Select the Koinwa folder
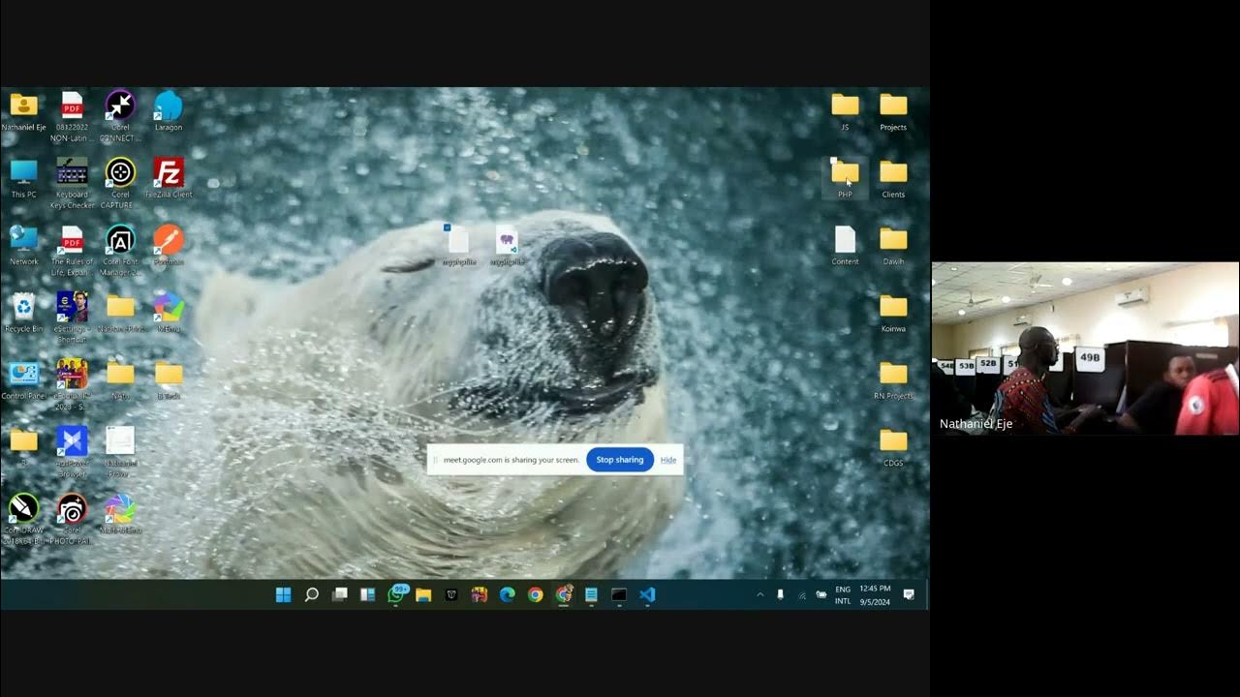Screen dimensions: 1240x697 [x=893, y=313]
